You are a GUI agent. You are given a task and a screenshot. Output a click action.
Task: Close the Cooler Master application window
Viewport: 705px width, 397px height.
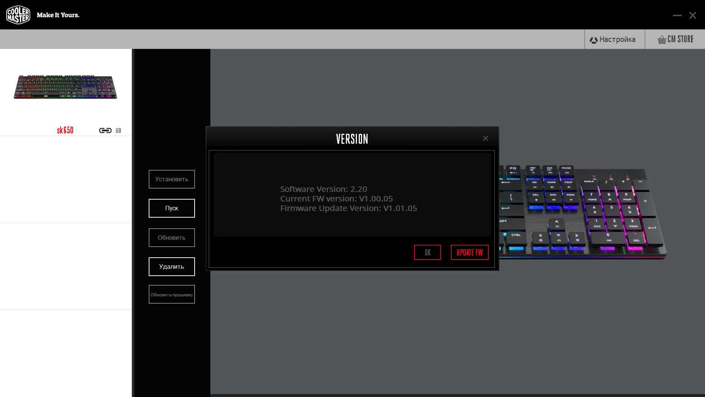[693, 15]
